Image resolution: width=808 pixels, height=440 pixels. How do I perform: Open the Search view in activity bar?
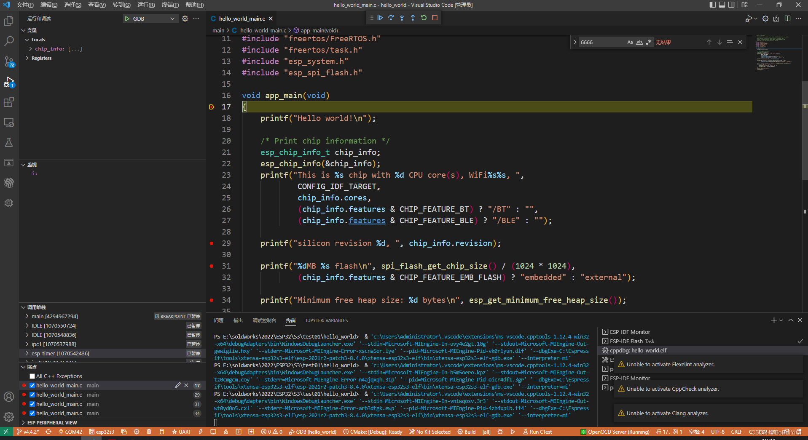(9, 41)
